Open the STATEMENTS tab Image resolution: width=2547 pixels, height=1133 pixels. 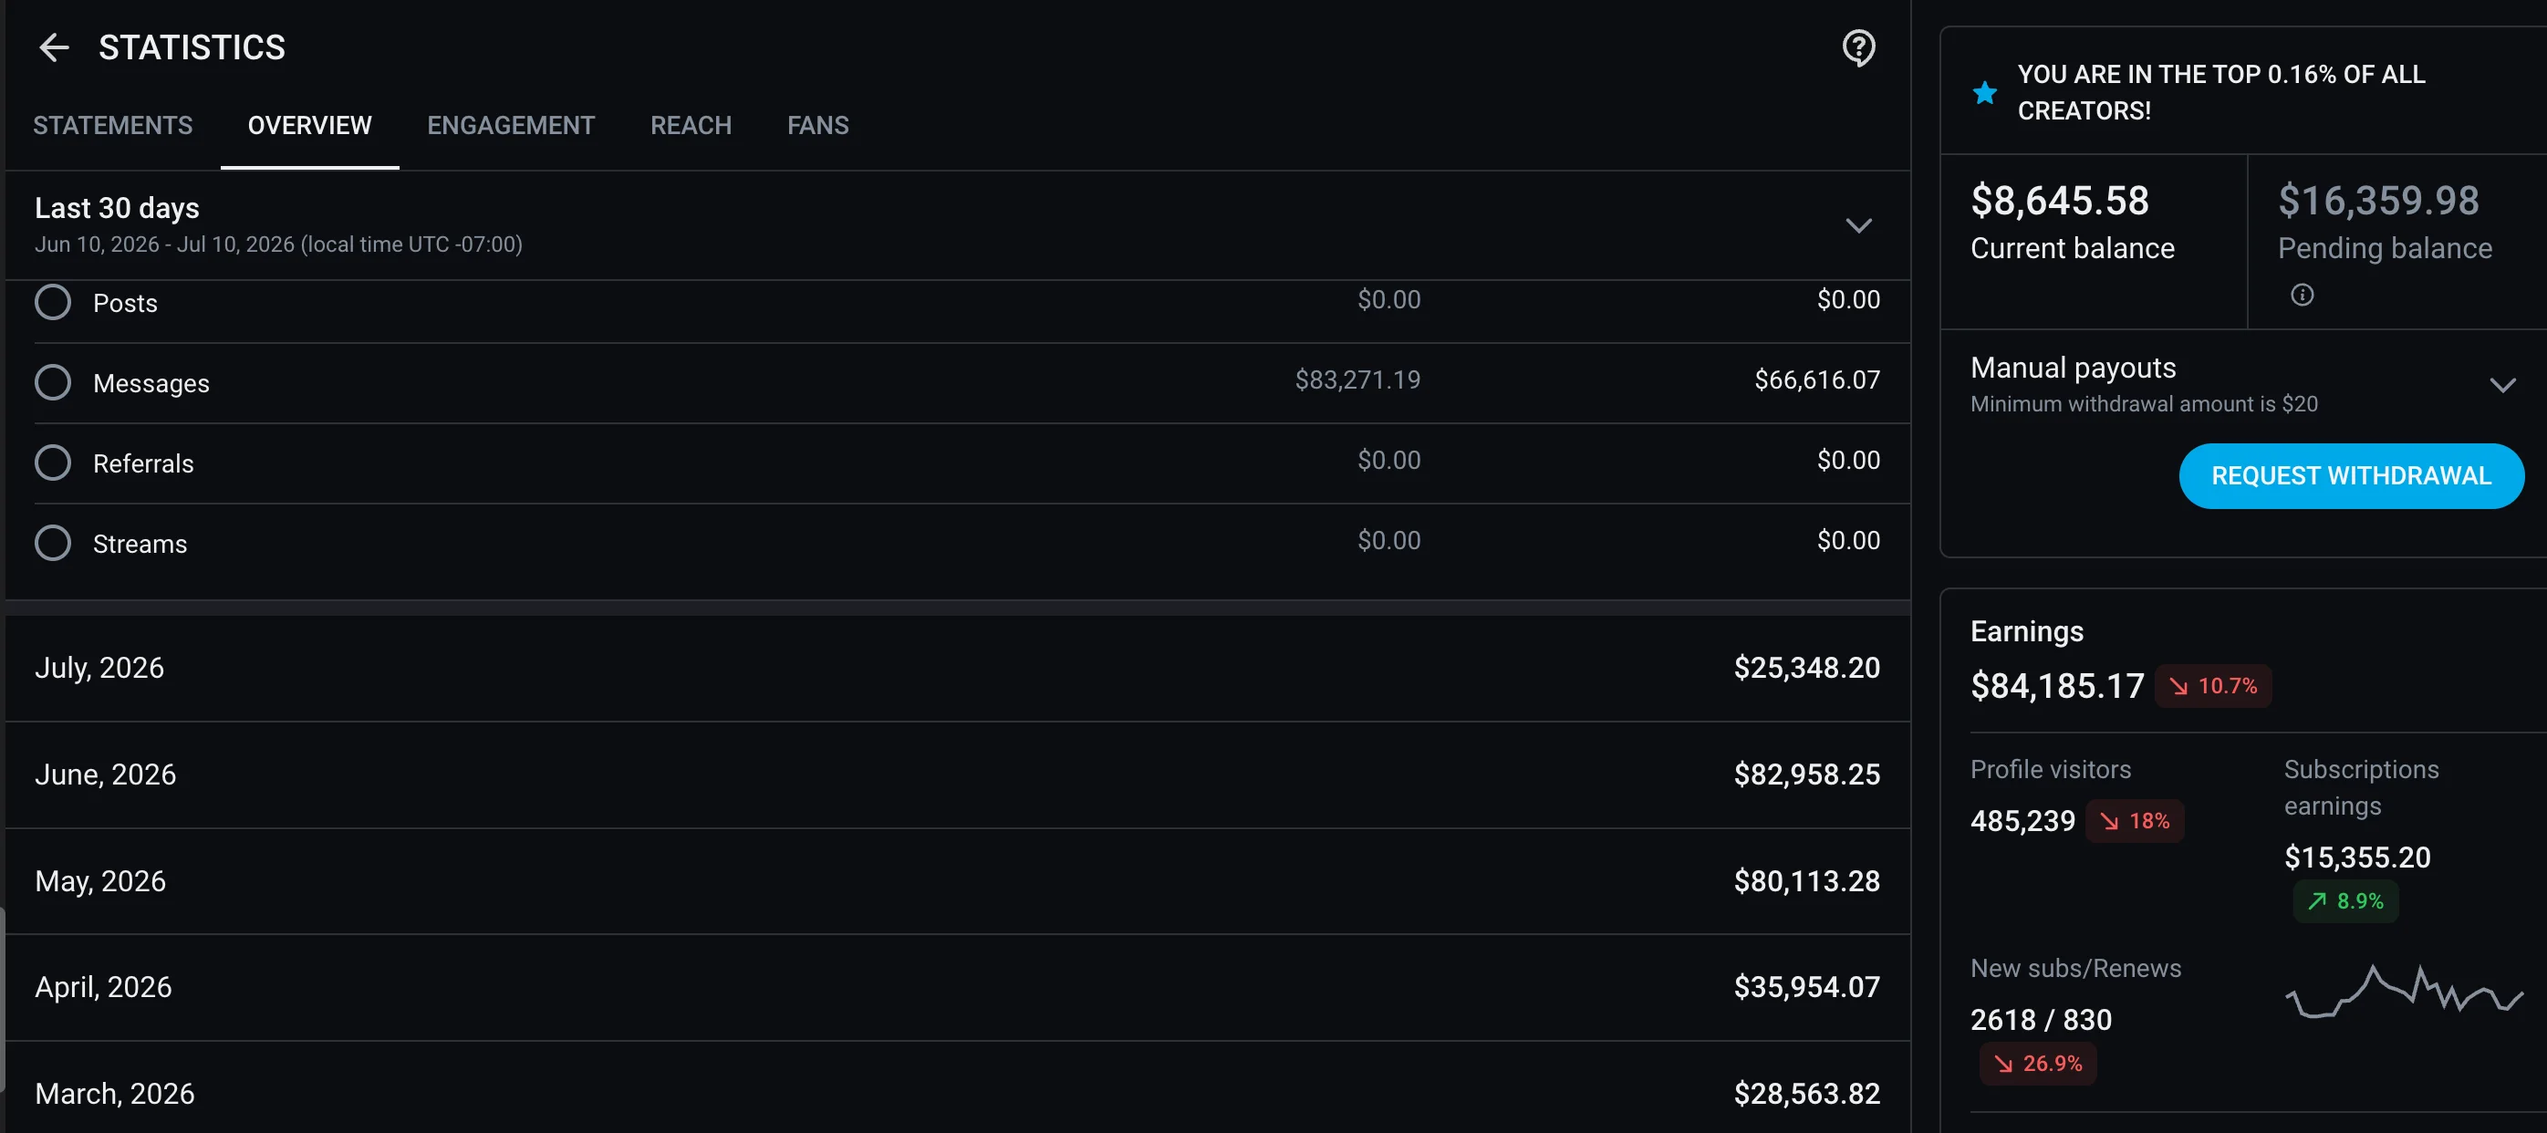click(113, 126)
